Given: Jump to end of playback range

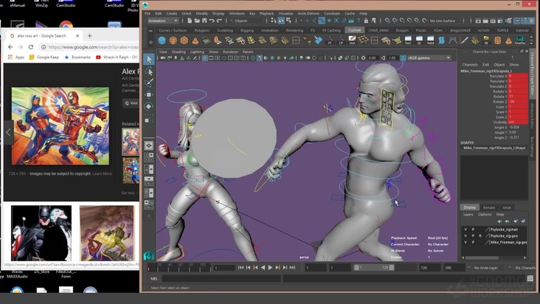Looking at the screenshot, I should [x=292, y=268].
